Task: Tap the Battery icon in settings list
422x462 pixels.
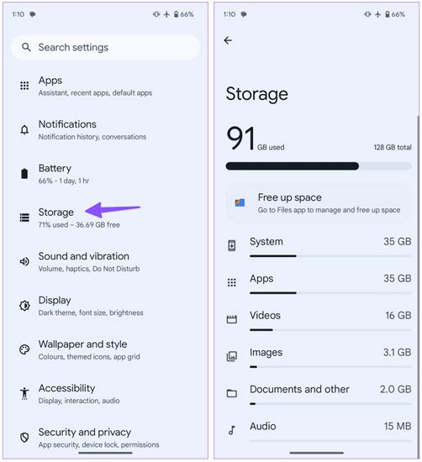Action: tap(24, 174)
